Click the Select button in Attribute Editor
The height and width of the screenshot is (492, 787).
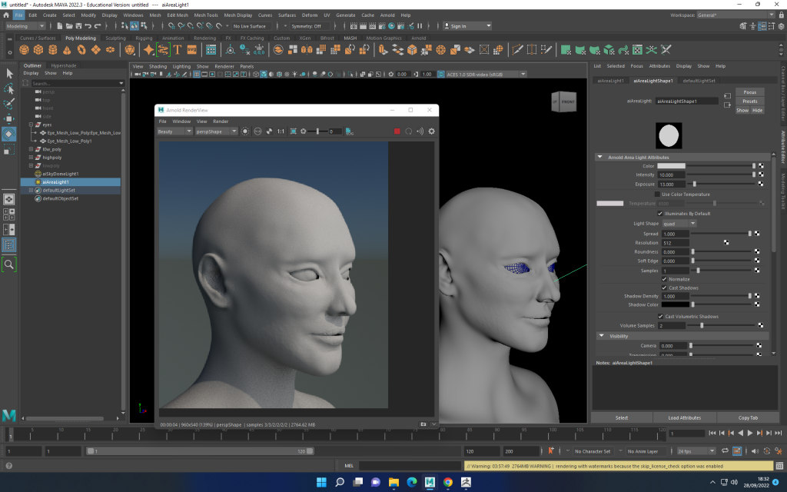(x=622, y=417)
